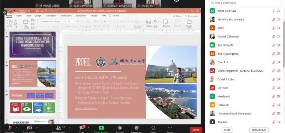Click the Undo arrow in PowerPoint title bar
Screen dimensions: 285x133
47,11
